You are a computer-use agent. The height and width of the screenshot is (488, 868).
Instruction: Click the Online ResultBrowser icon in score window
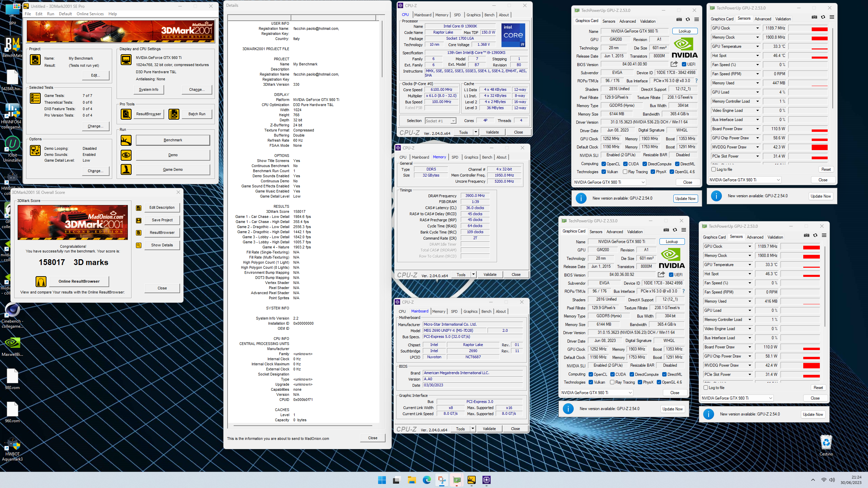coord(41,281)
